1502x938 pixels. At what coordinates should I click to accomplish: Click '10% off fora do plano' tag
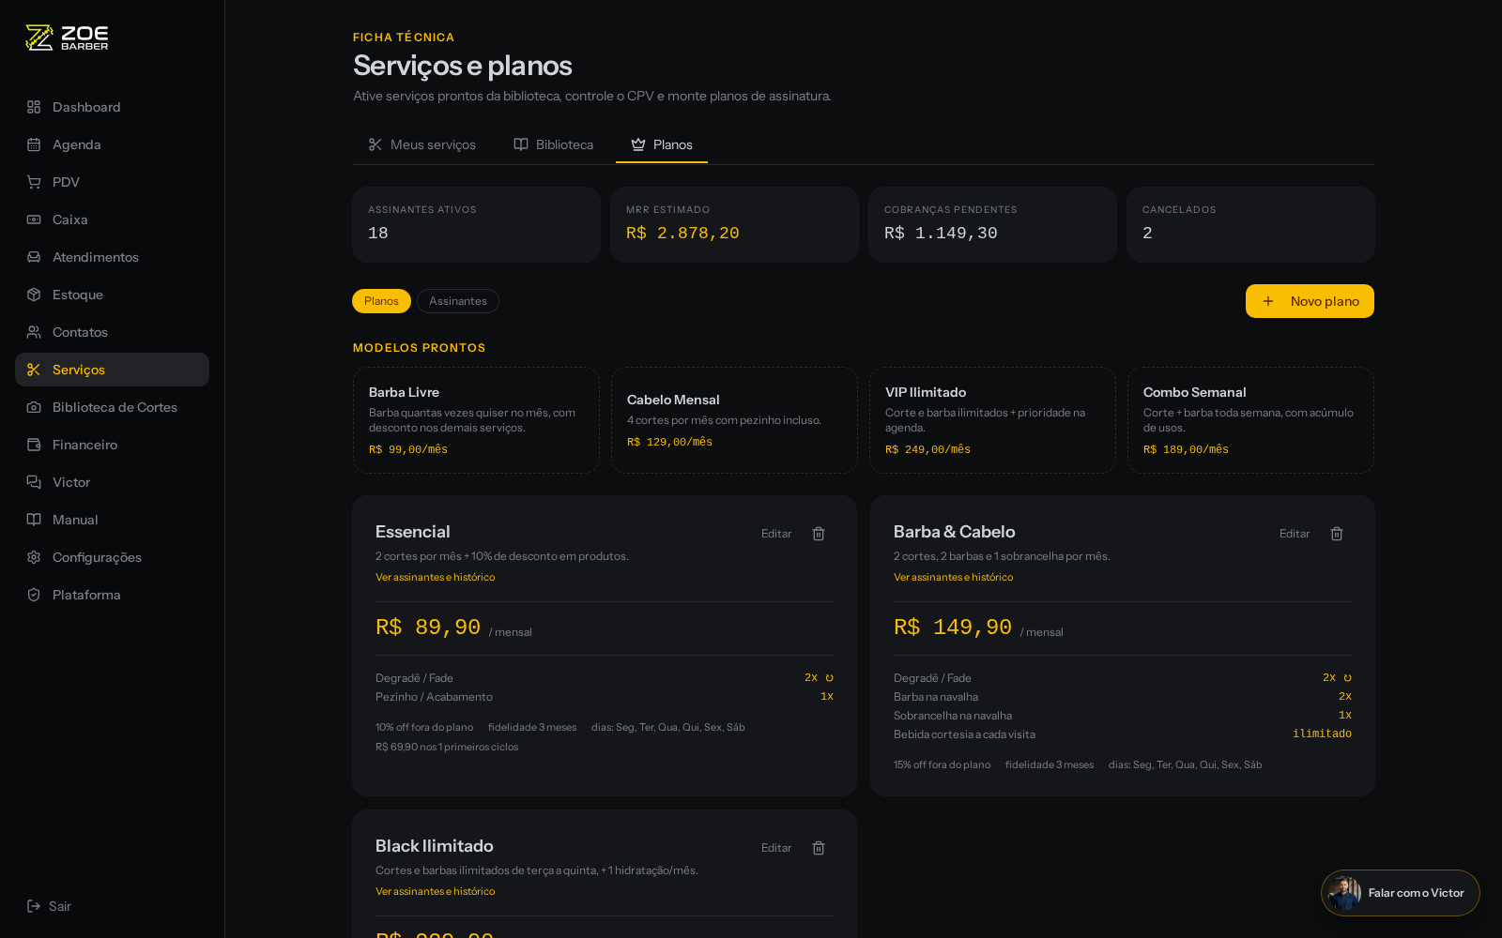point(424,727)
